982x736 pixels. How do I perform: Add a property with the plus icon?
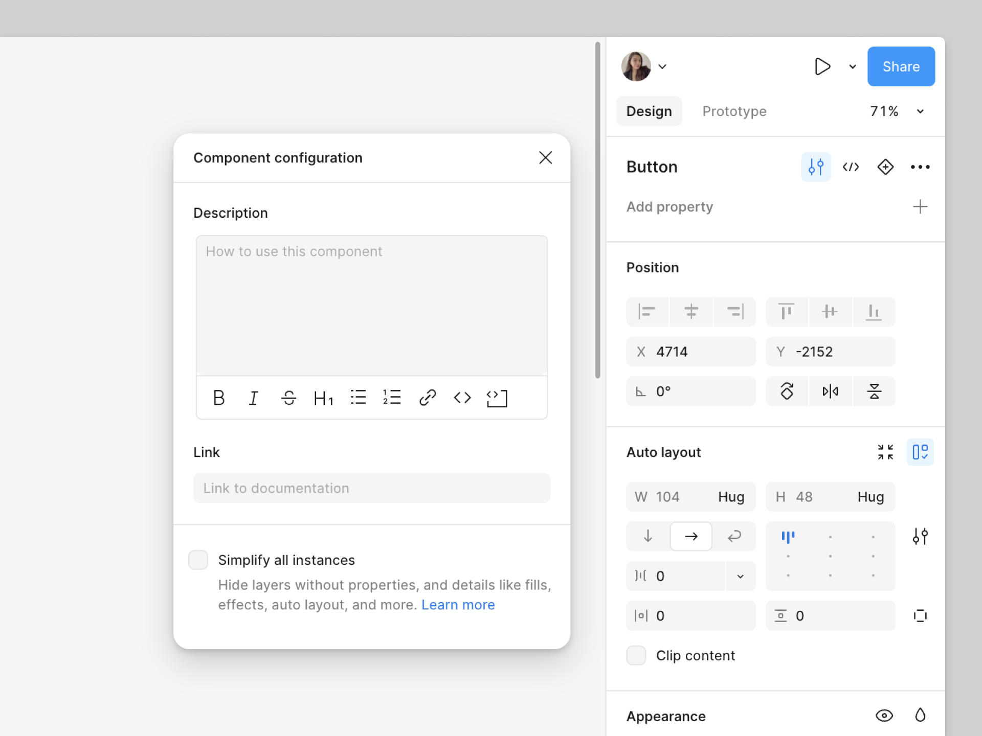[920, 206]
